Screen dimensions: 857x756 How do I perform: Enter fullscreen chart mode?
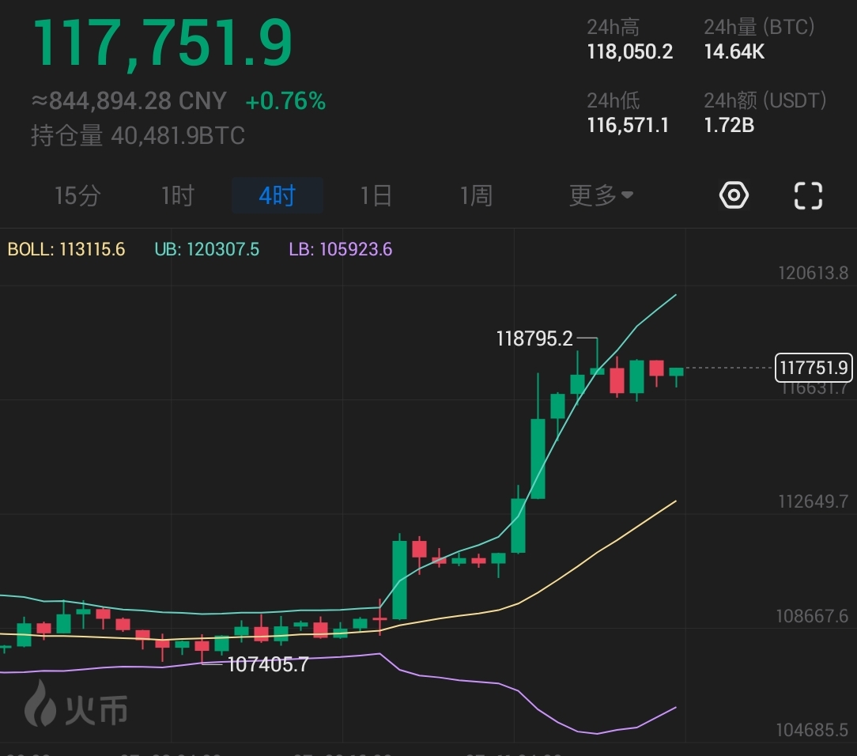tap(808, 195)
